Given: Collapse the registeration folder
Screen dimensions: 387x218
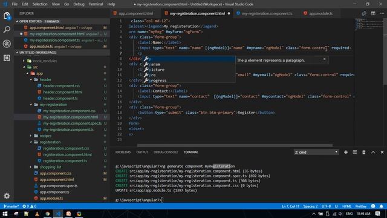Looking at the screenshot, I should coord(31,142).
